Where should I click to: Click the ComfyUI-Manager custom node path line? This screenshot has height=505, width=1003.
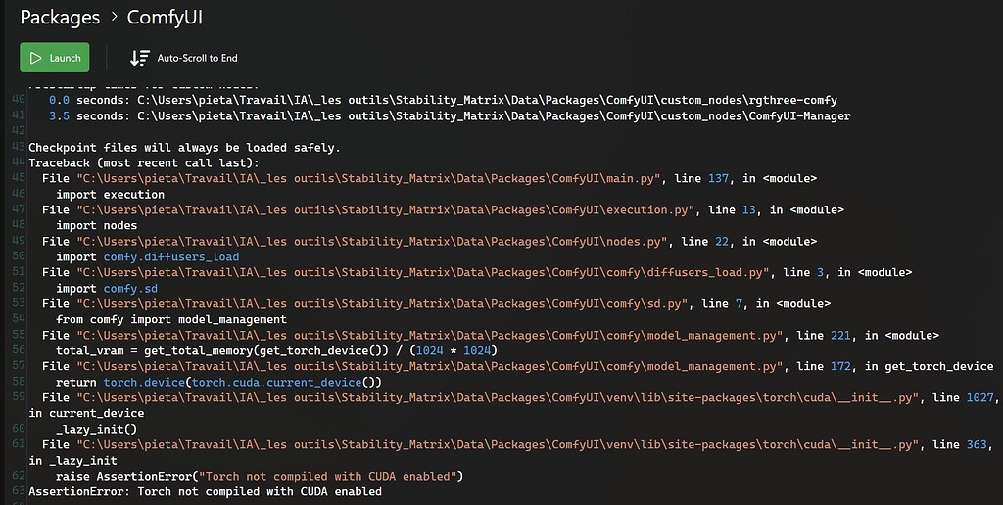click(494, 115)
